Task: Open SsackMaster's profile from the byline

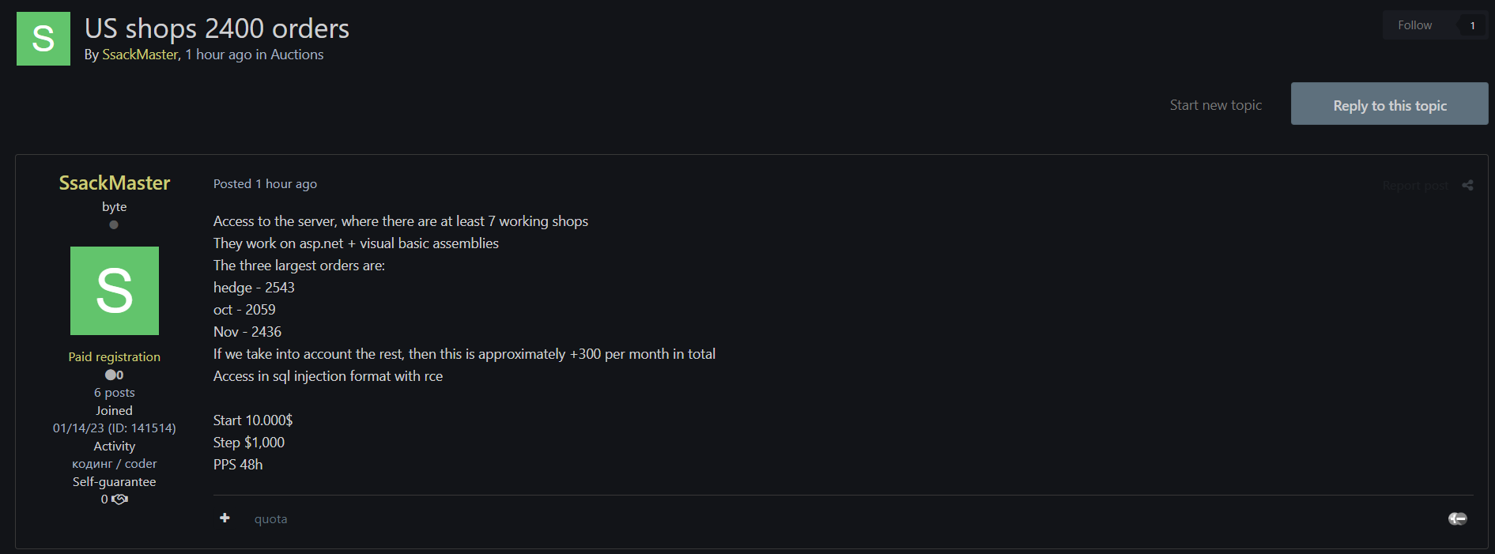Action: pos(140,55)
